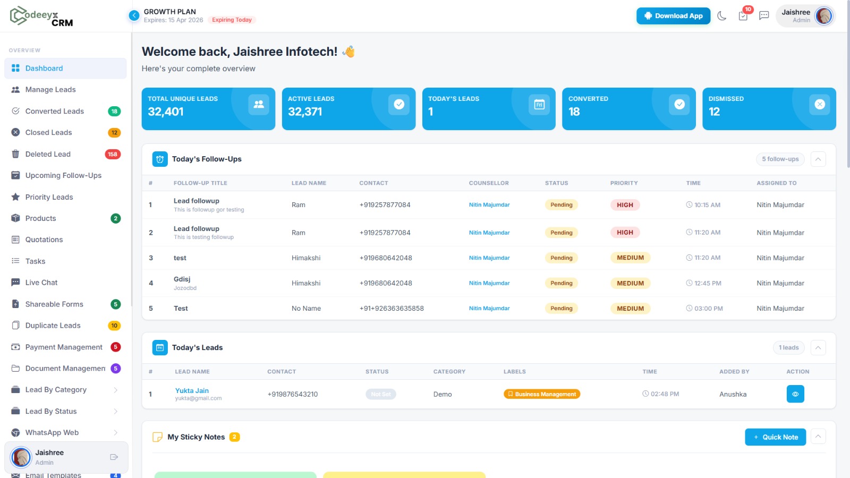
Task: View Yukta Jain lead eye button
Action: (x=795, y=394)
